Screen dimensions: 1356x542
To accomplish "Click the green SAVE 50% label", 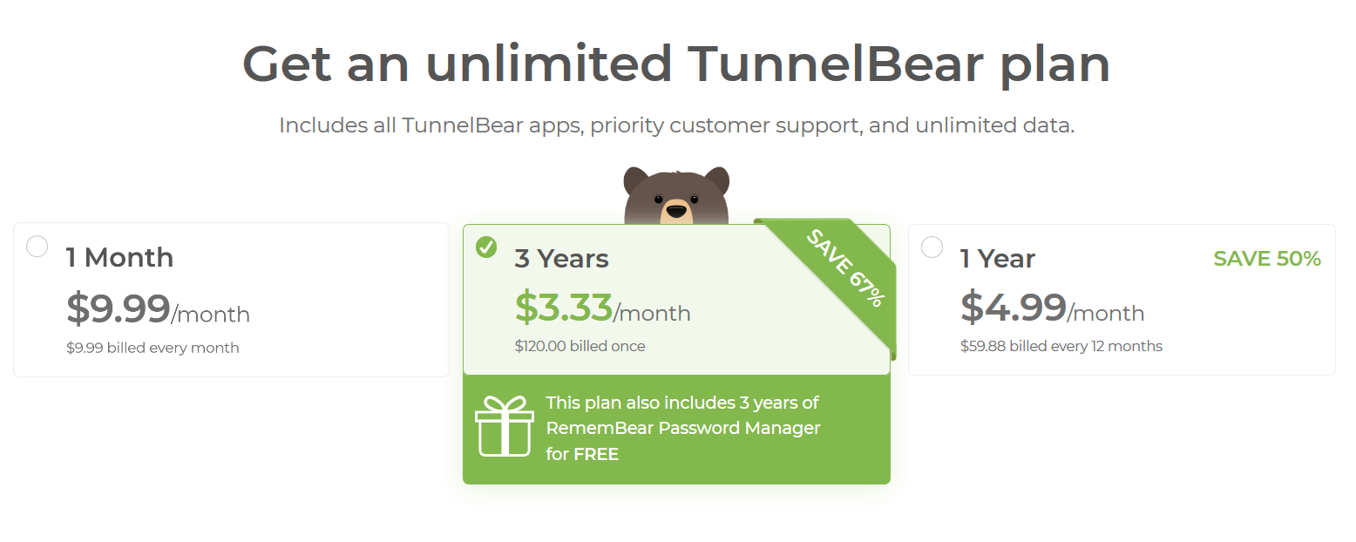I will [x=1267, y=259].
